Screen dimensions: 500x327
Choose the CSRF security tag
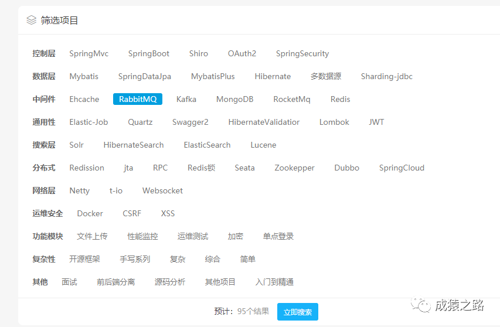tap(132, 213)
